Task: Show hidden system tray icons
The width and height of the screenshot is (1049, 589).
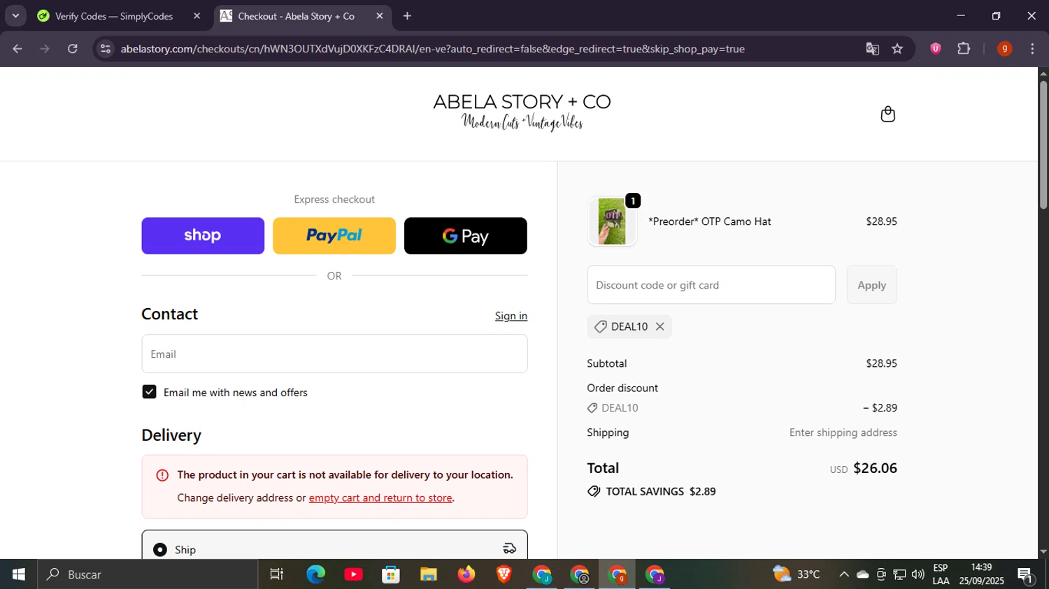Action: tap(844, 574)
